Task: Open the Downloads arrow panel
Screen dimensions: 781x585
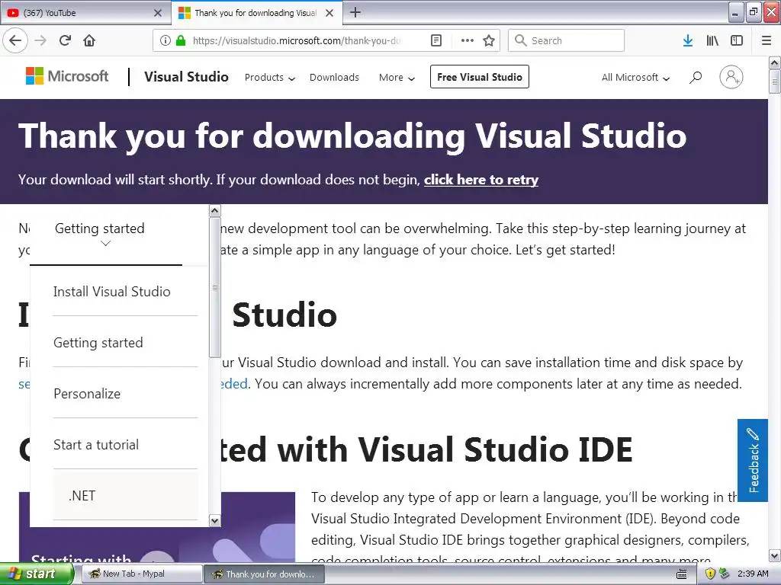Action: click(x=688, y=40)
